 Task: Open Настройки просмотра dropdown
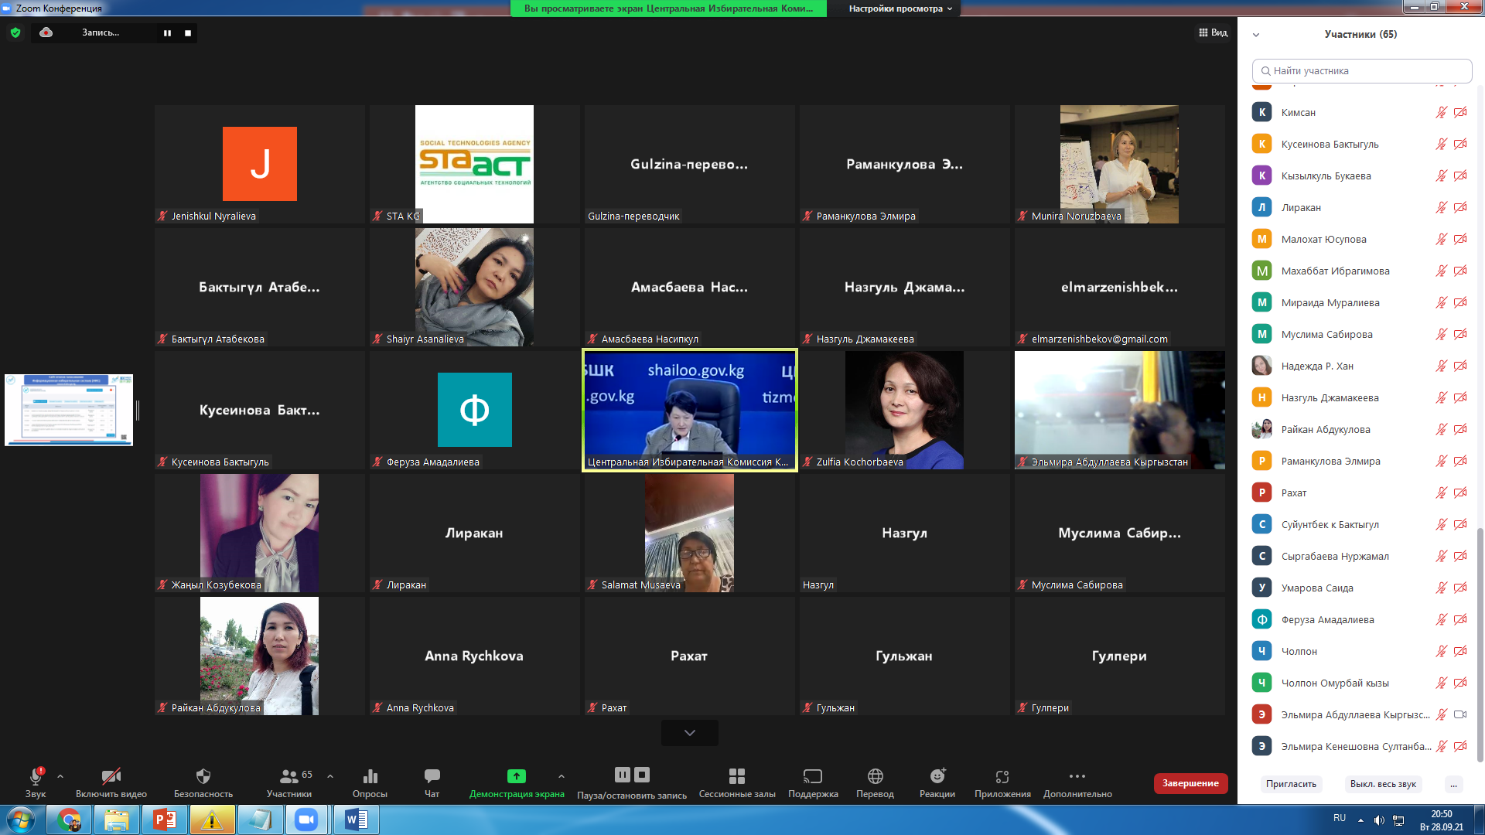[x=900, y=9]
